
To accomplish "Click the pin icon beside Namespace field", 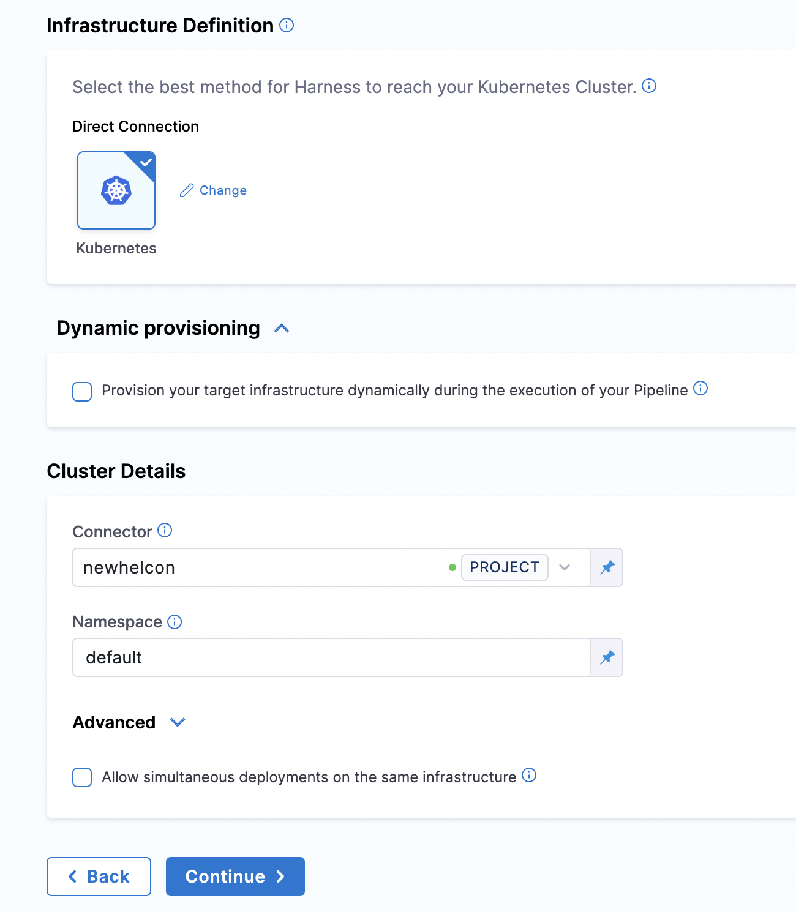I will point(607,657).
